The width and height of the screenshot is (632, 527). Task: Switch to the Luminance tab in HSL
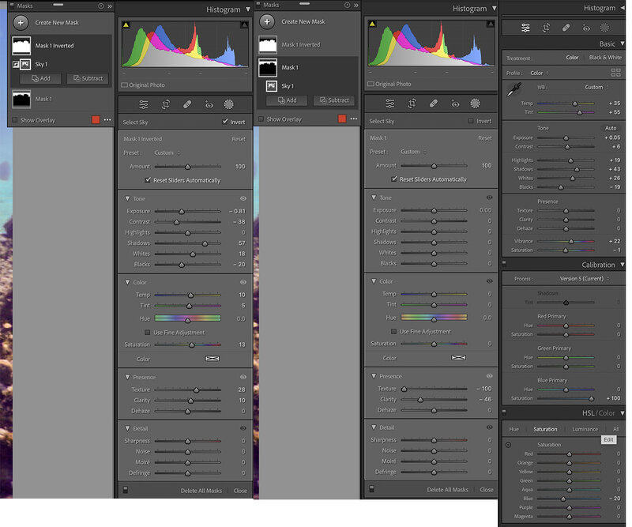click(585, 429)
